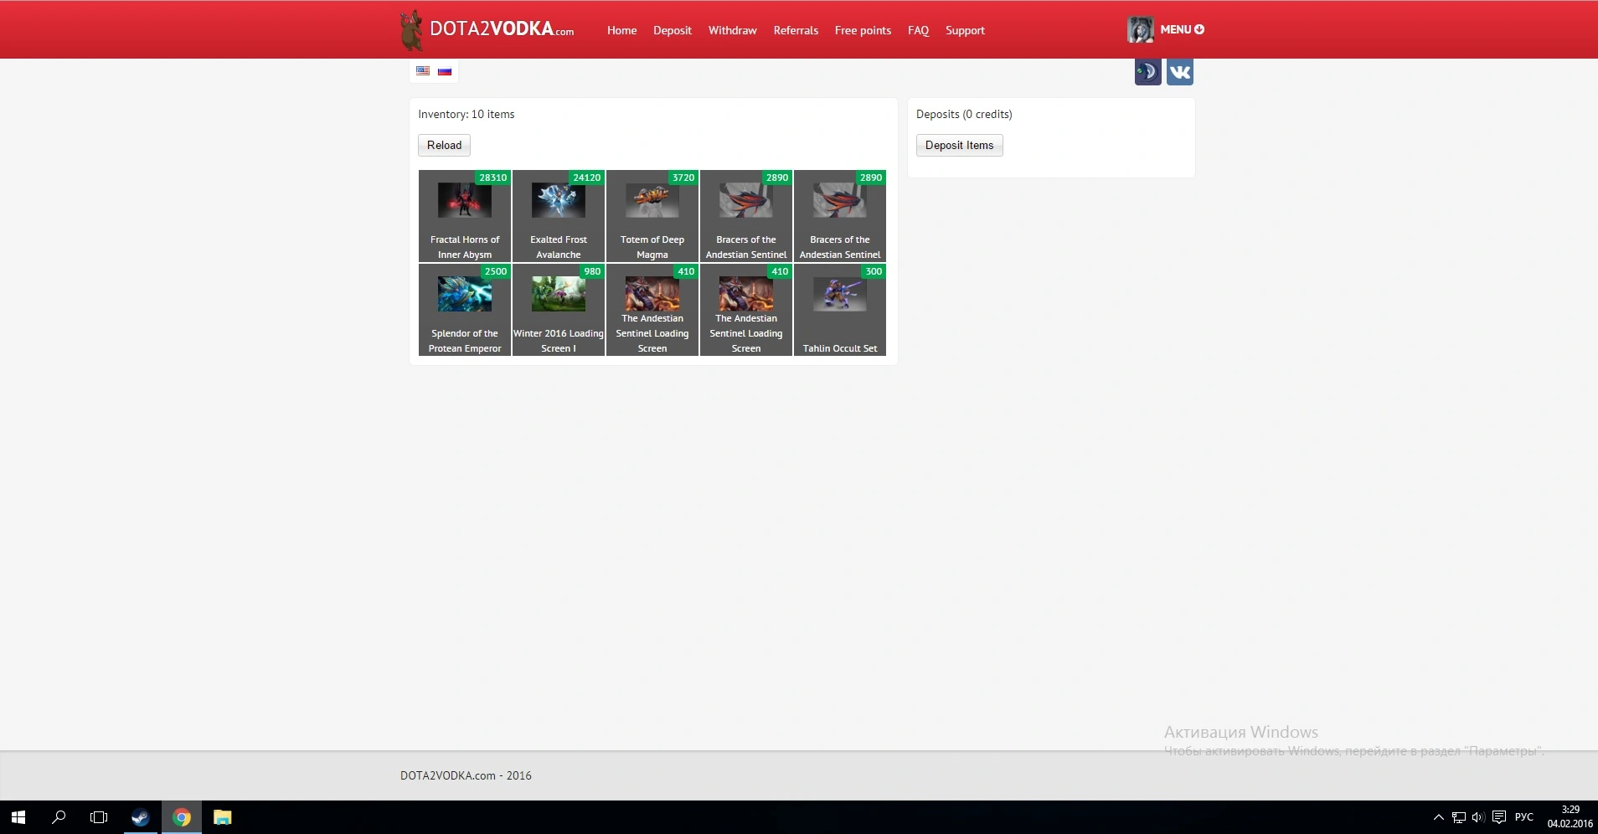Select Tahlin Occult Set item
1598x834 pixels.
coord(840,310)
